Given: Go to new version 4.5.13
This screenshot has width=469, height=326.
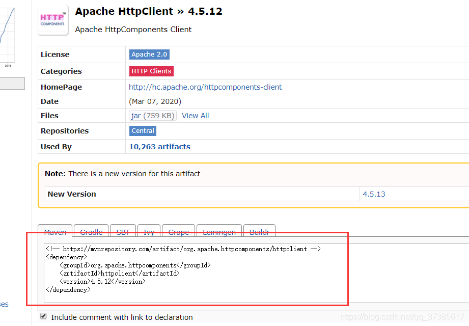Looking at the screenshot, I should [x=374, y=194].
